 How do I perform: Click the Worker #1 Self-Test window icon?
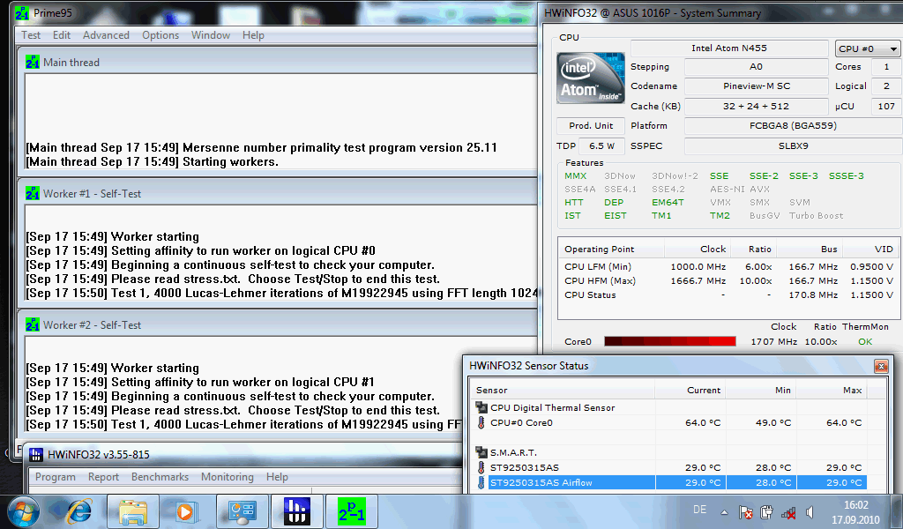point(33,193)
